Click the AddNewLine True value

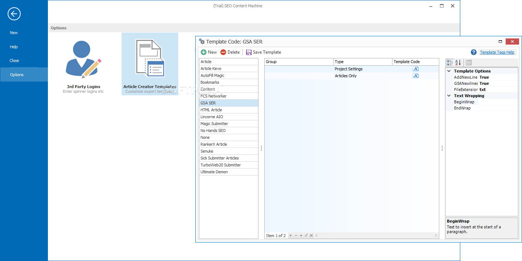tap(498, 77)
